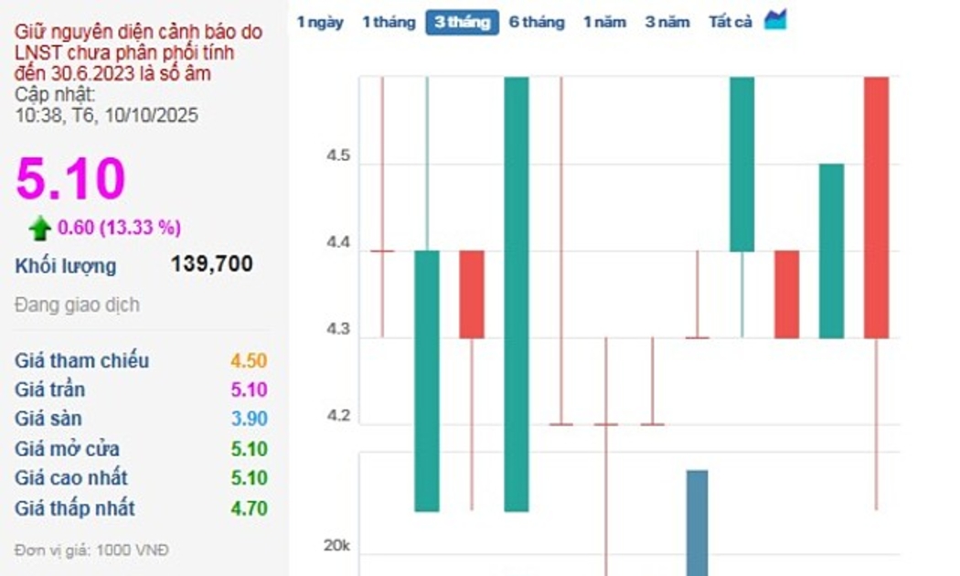This screenshot has height=576, width=960.
Task: Click the 139,700 volume value
Action: click(212, 265)
